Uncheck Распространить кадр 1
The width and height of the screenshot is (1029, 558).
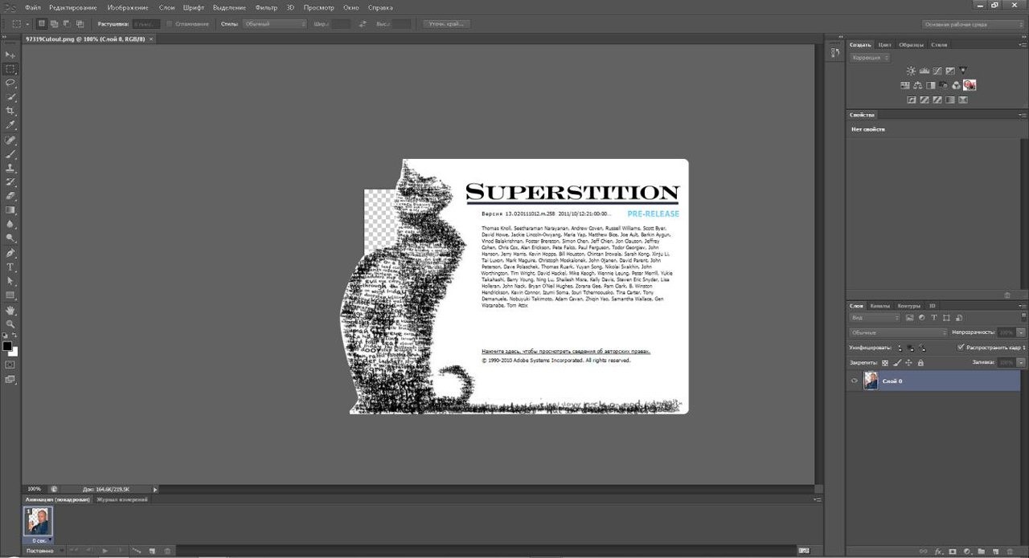click(x=961, y=348)
